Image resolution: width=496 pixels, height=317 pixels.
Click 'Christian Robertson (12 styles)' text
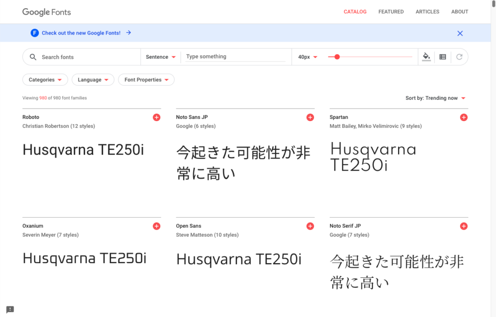pyautogui.click(x=59, y=126)
